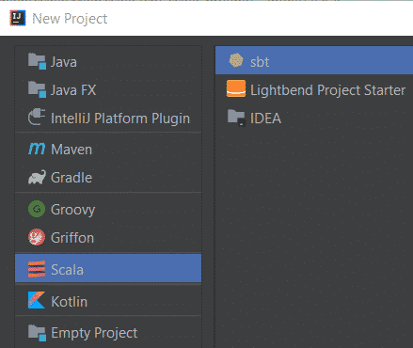Click the Java FX folder icon
The image size is (413, 348).
[x=37, y=89]
